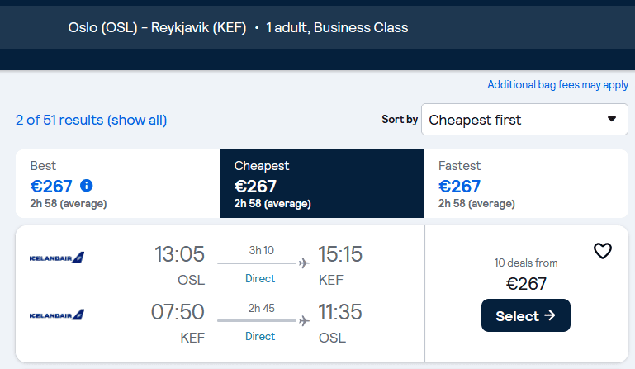This screenshot has width=635, height=369.
Task: Select the Cheapest tab
Action: [321, 183]
